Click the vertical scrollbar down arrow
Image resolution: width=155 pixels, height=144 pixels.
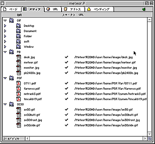pos(150,134)
